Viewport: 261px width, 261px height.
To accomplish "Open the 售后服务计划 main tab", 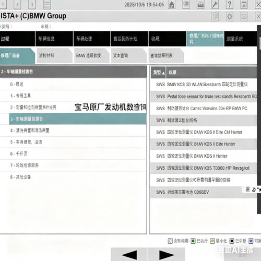I will [x=129, y=39].
